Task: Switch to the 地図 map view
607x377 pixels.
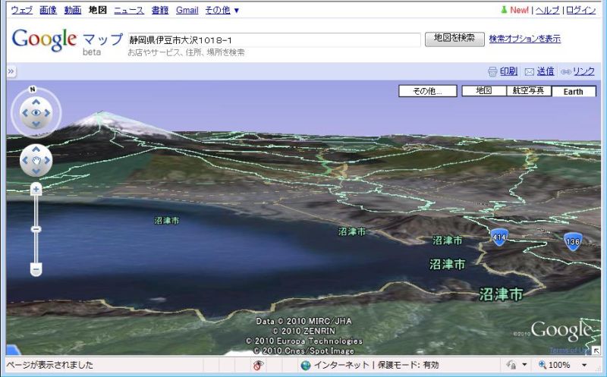Action: coord(484,91)
